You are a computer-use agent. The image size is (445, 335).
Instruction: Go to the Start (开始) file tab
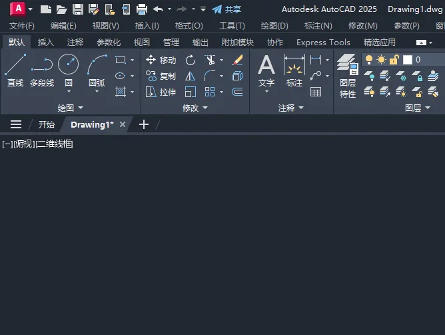(46, 124)
